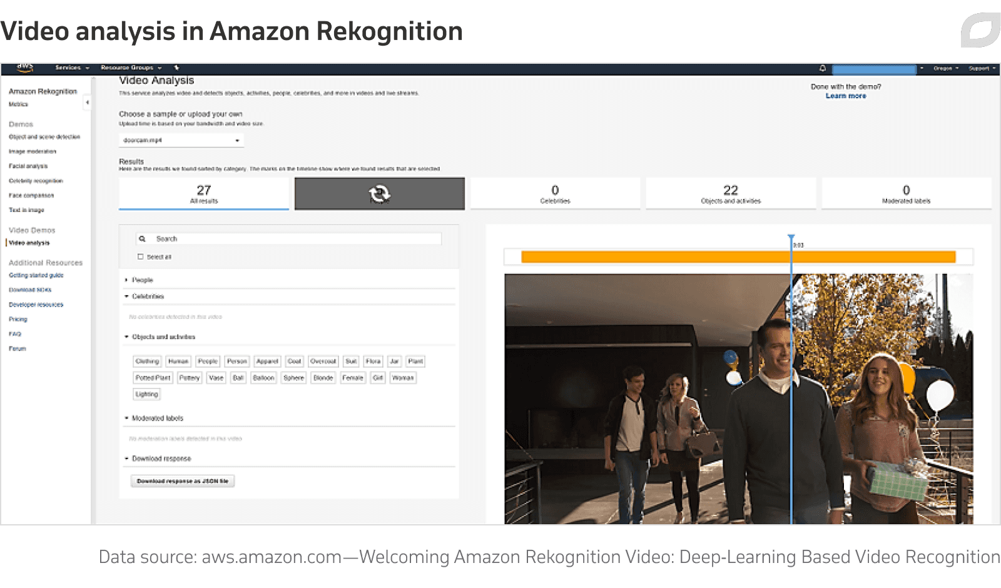The image size is (1001, 588).
Task: Click in the label Search field
Action: click(x=288, y=239)
